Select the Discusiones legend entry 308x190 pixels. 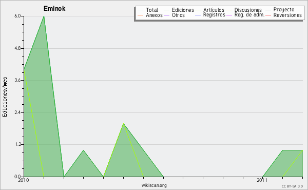click(248, 10)
